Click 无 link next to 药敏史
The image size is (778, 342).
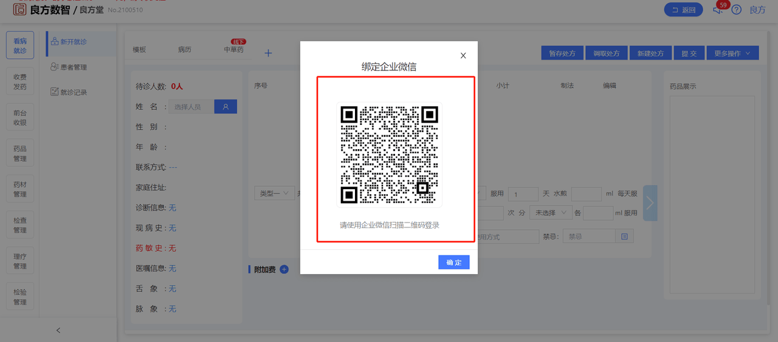[x=172, y=248]
